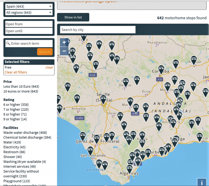
Task: Click the Search by city box
Action: coord(98,30)
